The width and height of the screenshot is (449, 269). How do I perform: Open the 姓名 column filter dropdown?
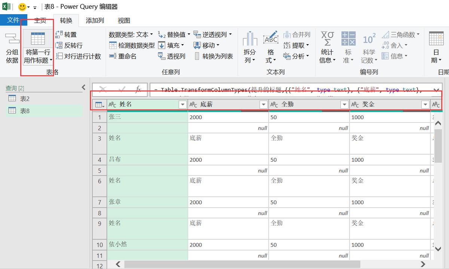pyautogui.click(x=182, y=104)
